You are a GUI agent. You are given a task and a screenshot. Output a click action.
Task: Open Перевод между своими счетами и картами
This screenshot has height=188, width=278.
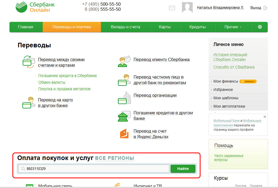[x=61, y=62]
